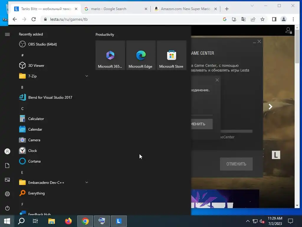Screen dimensions: 302x227
Task: Open Chrome three-dot menu
Action: [x=293, y=19]
